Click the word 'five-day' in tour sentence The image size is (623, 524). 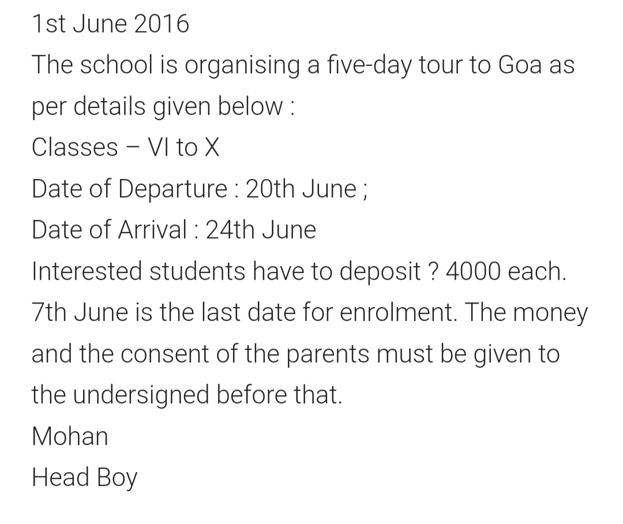click(x=369, y=65)
